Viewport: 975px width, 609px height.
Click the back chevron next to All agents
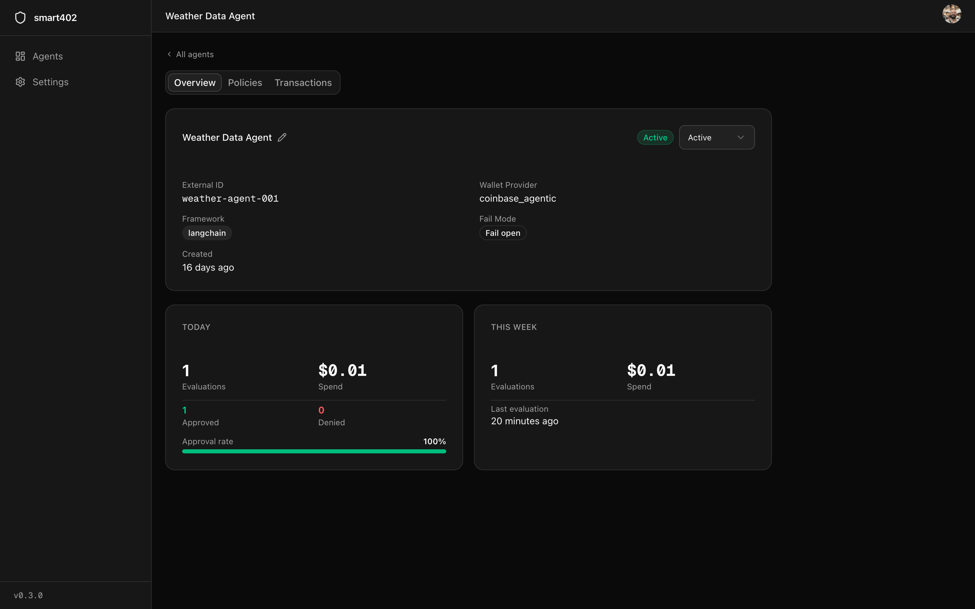click(x=169, y=54)
